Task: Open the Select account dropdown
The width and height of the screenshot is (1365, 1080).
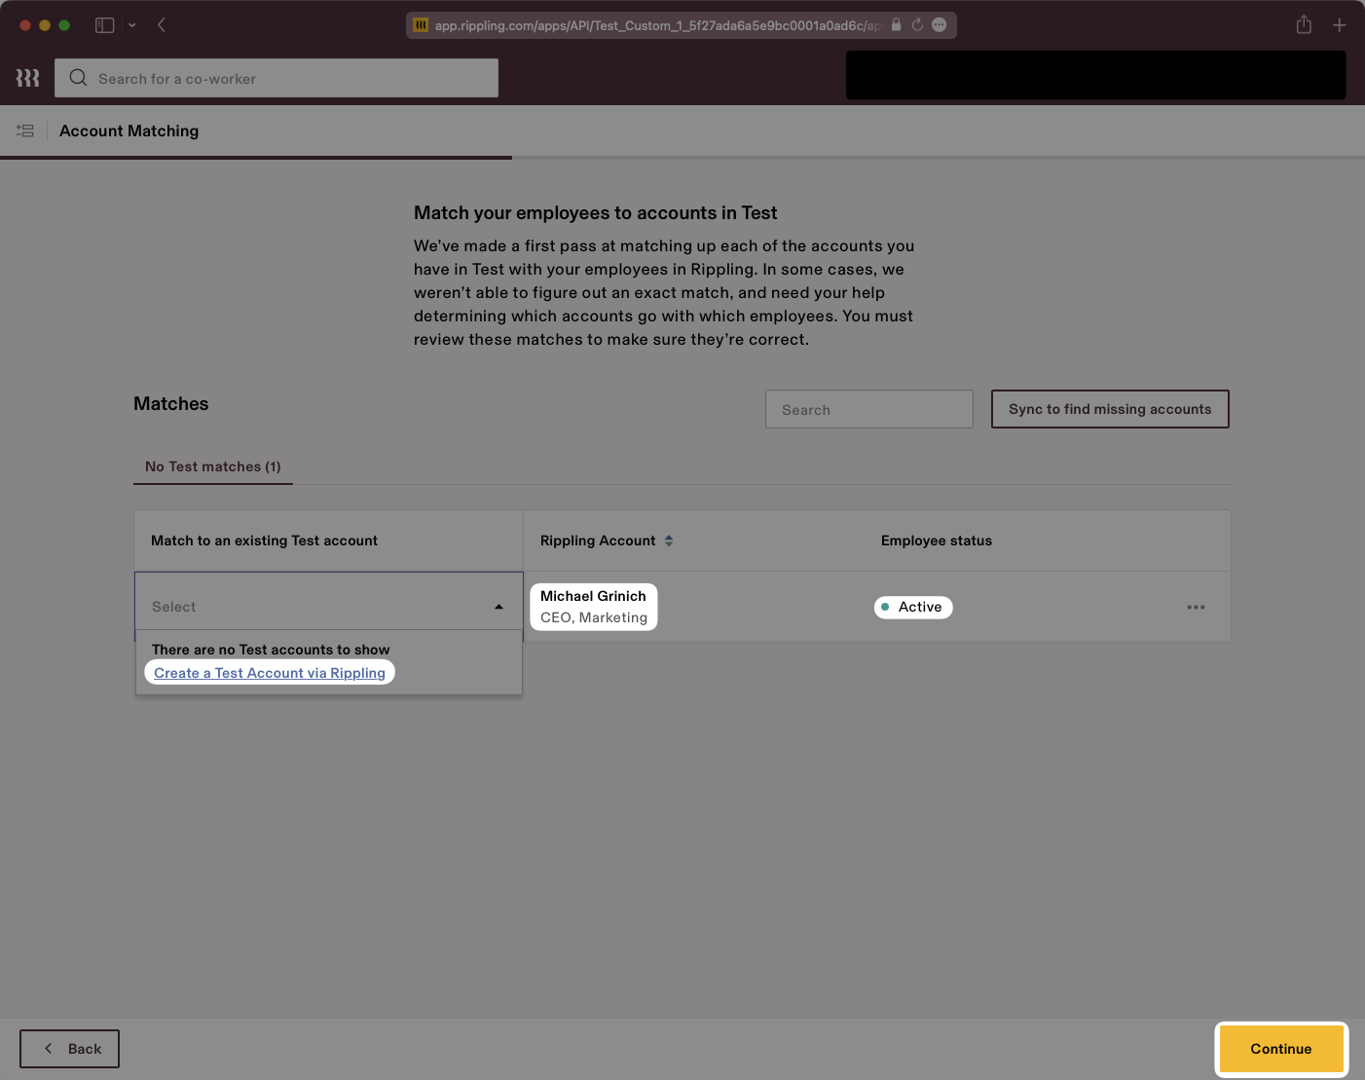Action: click(329, 606)
